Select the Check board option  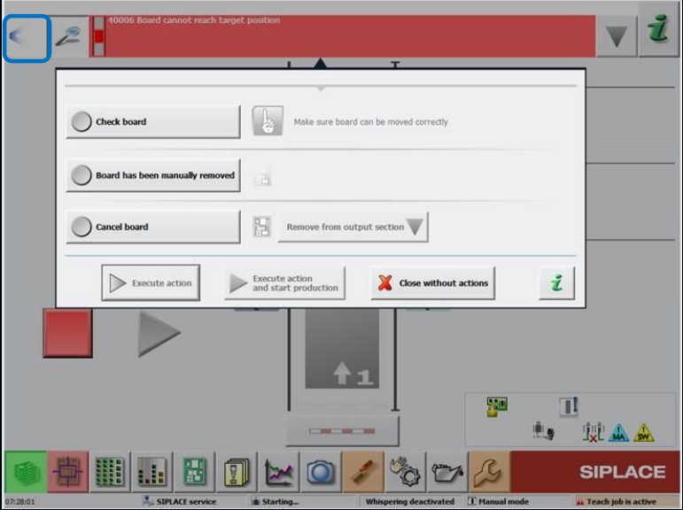[x=153, y=121]
